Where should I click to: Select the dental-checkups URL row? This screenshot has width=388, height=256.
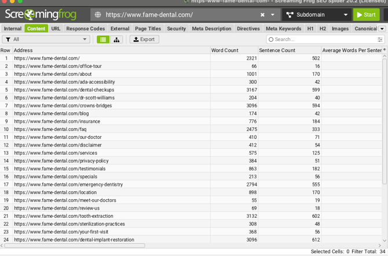pos(191,90)
